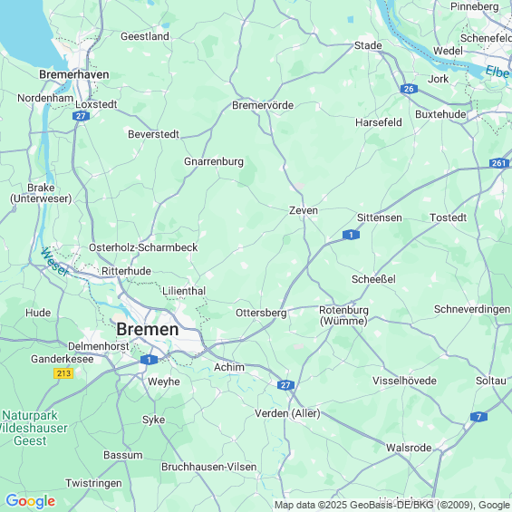Viewport: 512px width, 512px height.
Task: Click the A1 shield near Sittensen
Action: pos(351,235)
